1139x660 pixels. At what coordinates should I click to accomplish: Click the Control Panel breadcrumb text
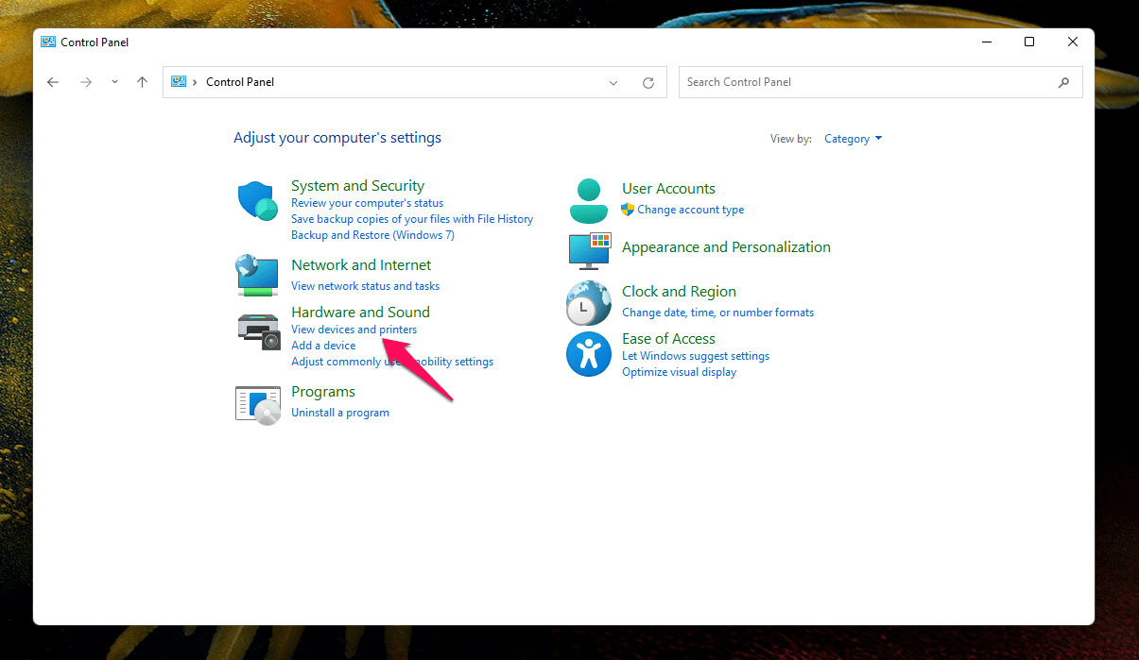coord(240,82)
